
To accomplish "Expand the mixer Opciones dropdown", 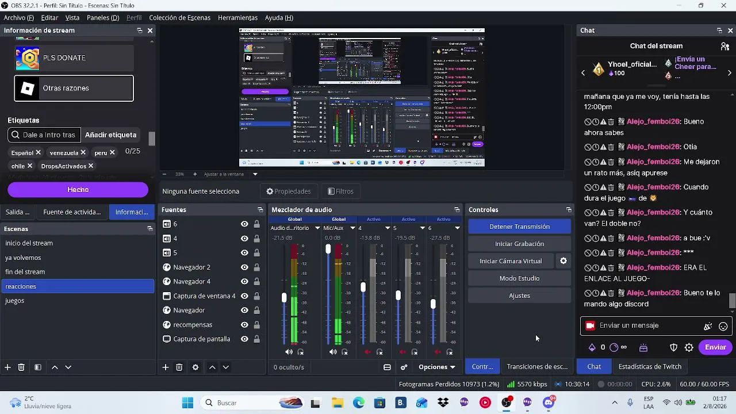I will (437, 367).
